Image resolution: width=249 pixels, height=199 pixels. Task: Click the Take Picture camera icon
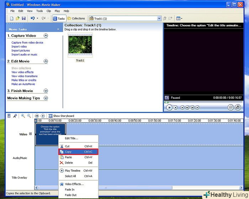coord(238,107)
